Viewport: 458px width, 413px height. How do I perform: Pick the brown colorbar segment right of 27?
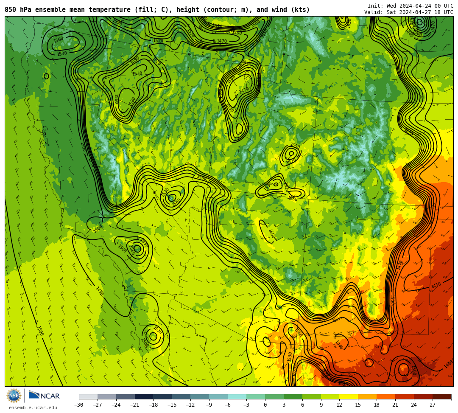442,396
